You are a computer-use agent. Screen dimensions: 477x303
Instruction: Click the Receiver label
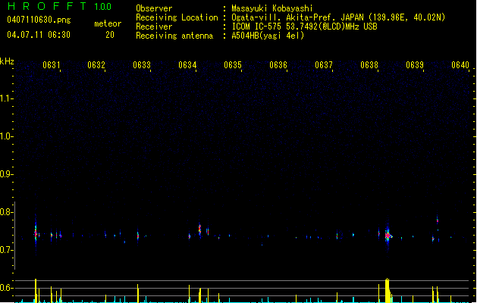tap(154, 27)
